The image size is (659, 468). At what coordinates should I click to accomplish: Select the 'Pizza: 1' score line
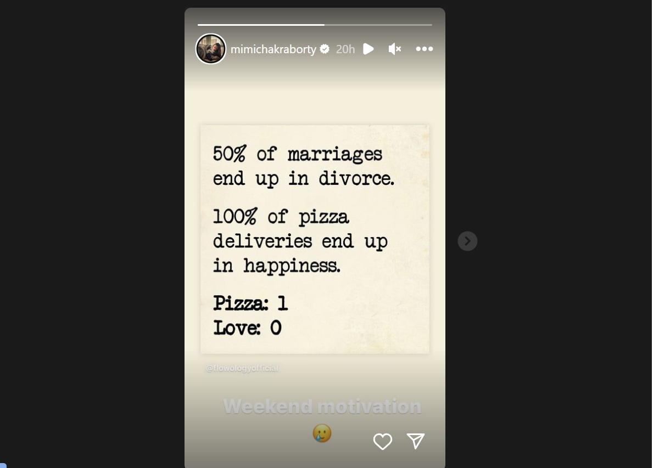[250, 302]
